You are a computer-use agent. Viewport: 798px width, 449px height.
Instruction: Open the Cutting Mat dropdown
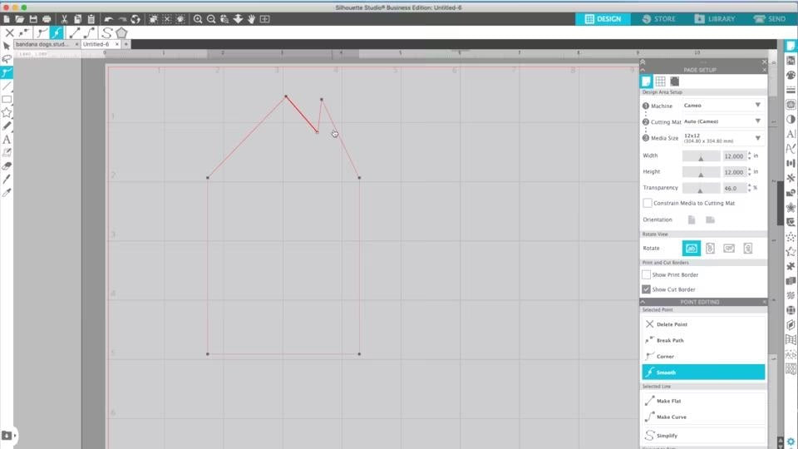coord(722,121)
